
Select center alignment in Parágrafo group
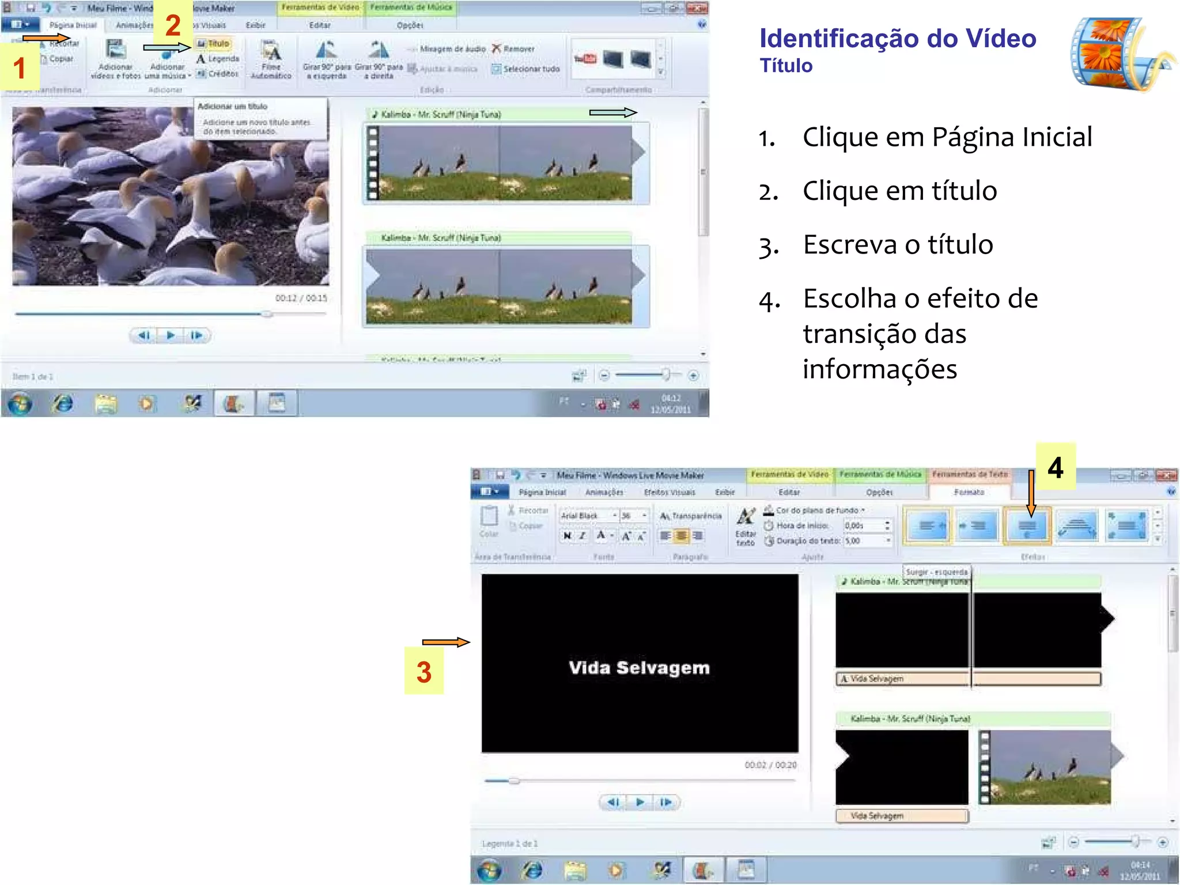(x=682, y=536)
